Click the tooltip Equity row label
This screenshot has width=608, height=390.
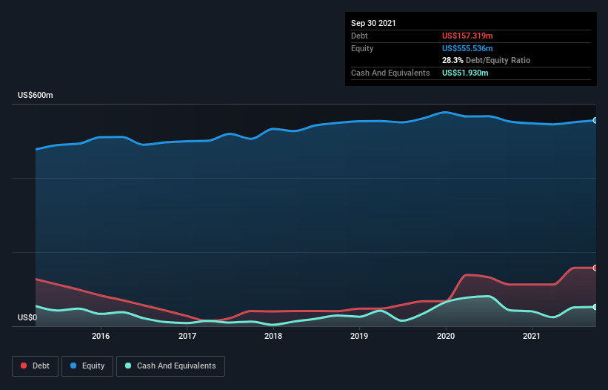point(362,48)
